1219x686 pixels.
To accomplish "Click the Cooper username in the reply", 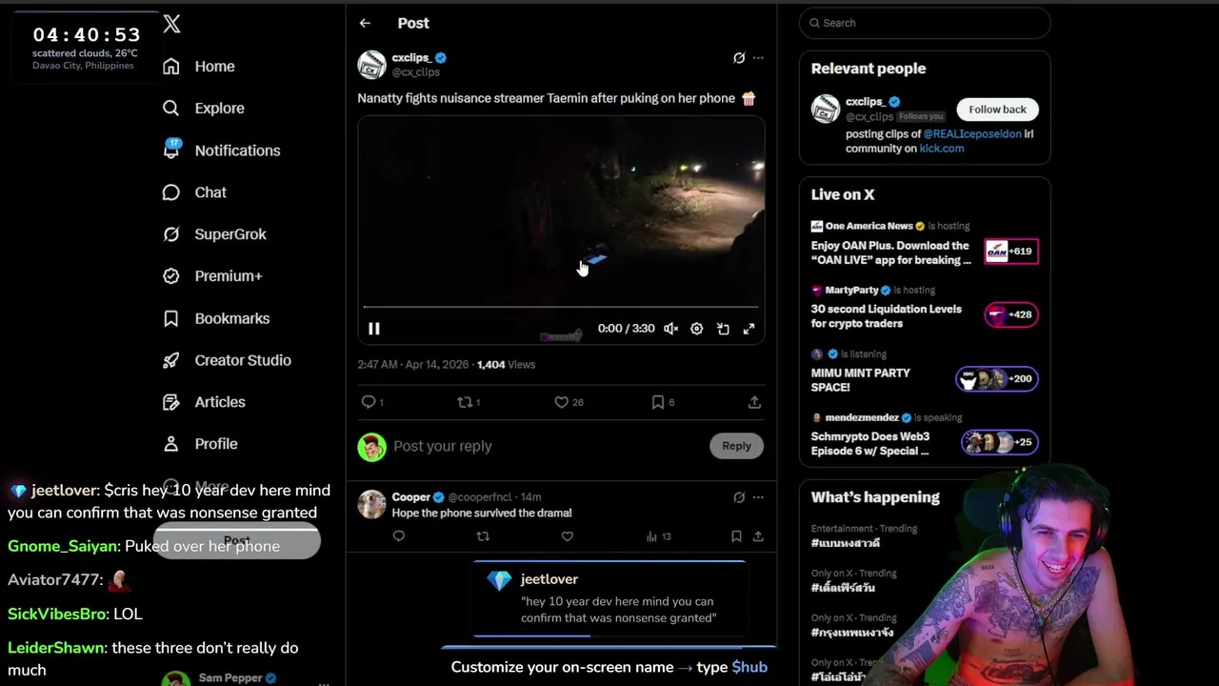I will (x=411, y=497).
